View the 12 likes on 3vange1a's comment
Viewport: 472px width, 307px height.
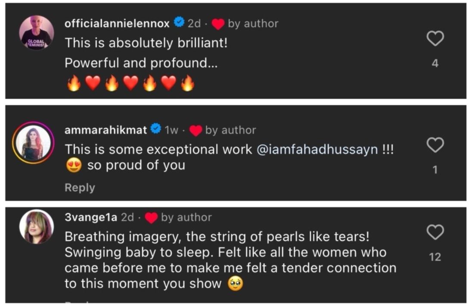[435, 257]
